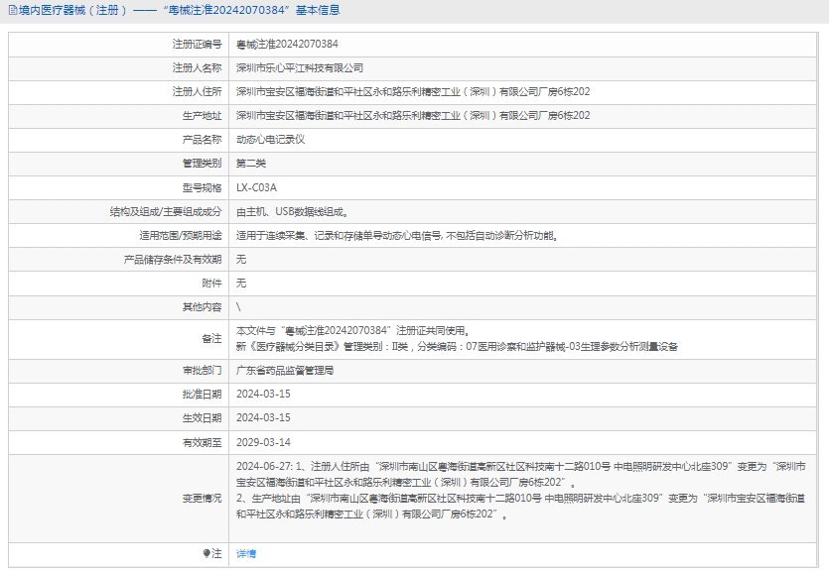The height and width of the screenshot is (571, 829).
Task: Click the 生产地址 row label
Action: tap(202, 116)
